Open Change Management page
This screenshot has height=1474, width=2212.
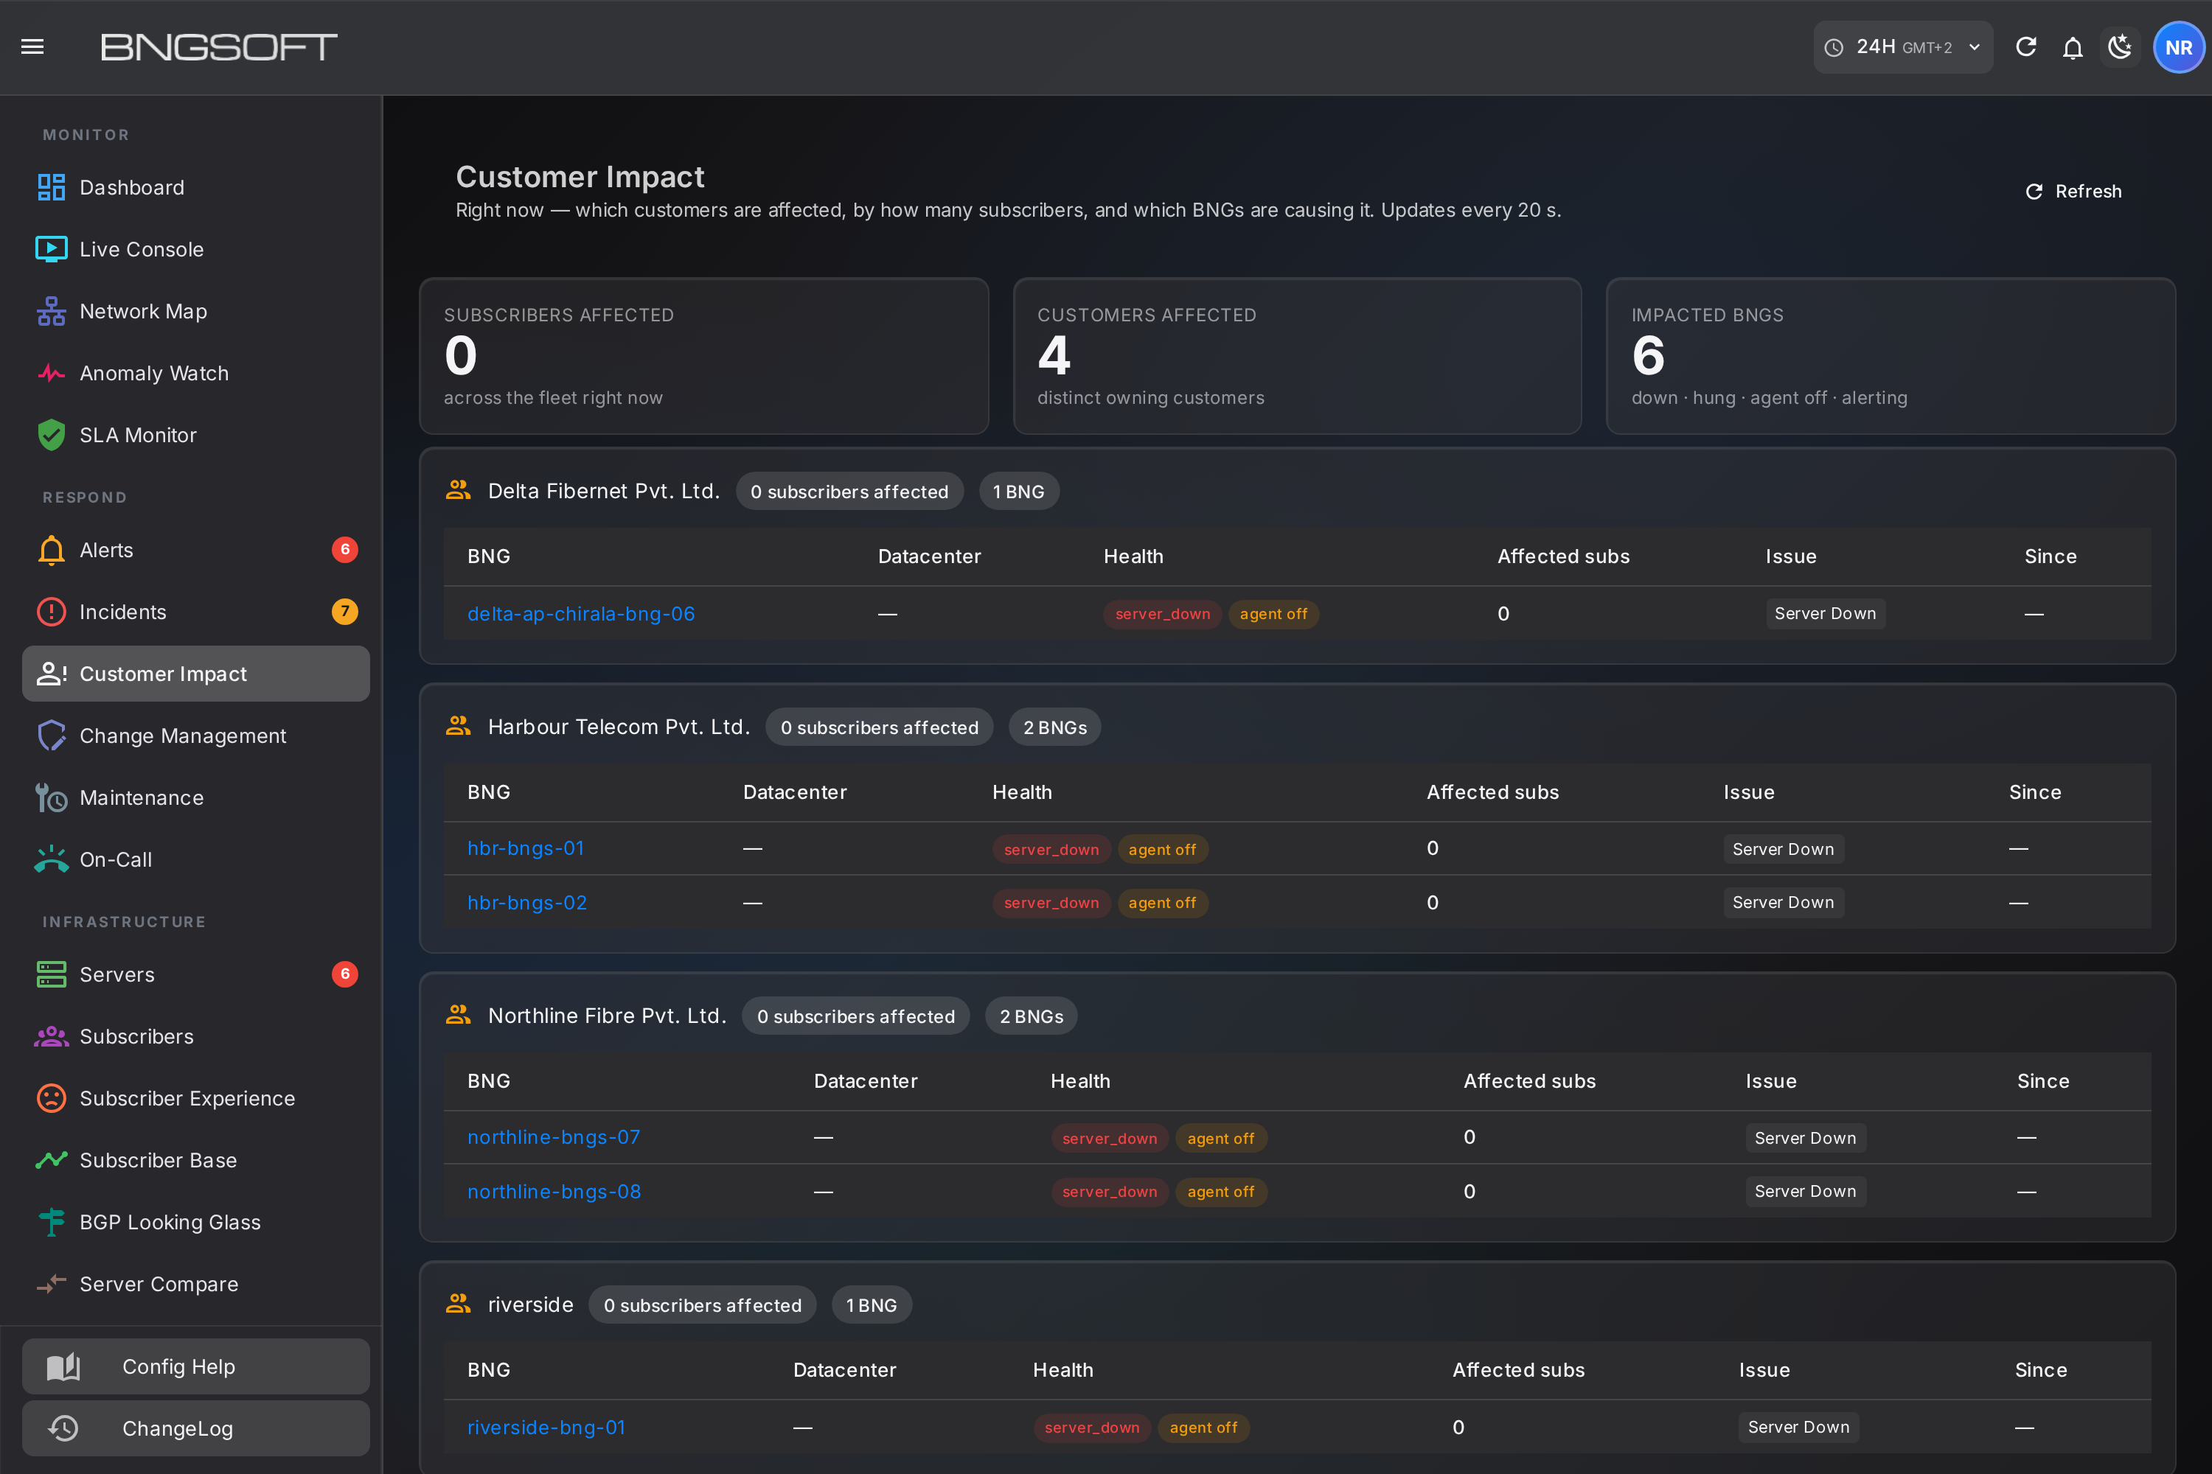[x=195, y=736]
